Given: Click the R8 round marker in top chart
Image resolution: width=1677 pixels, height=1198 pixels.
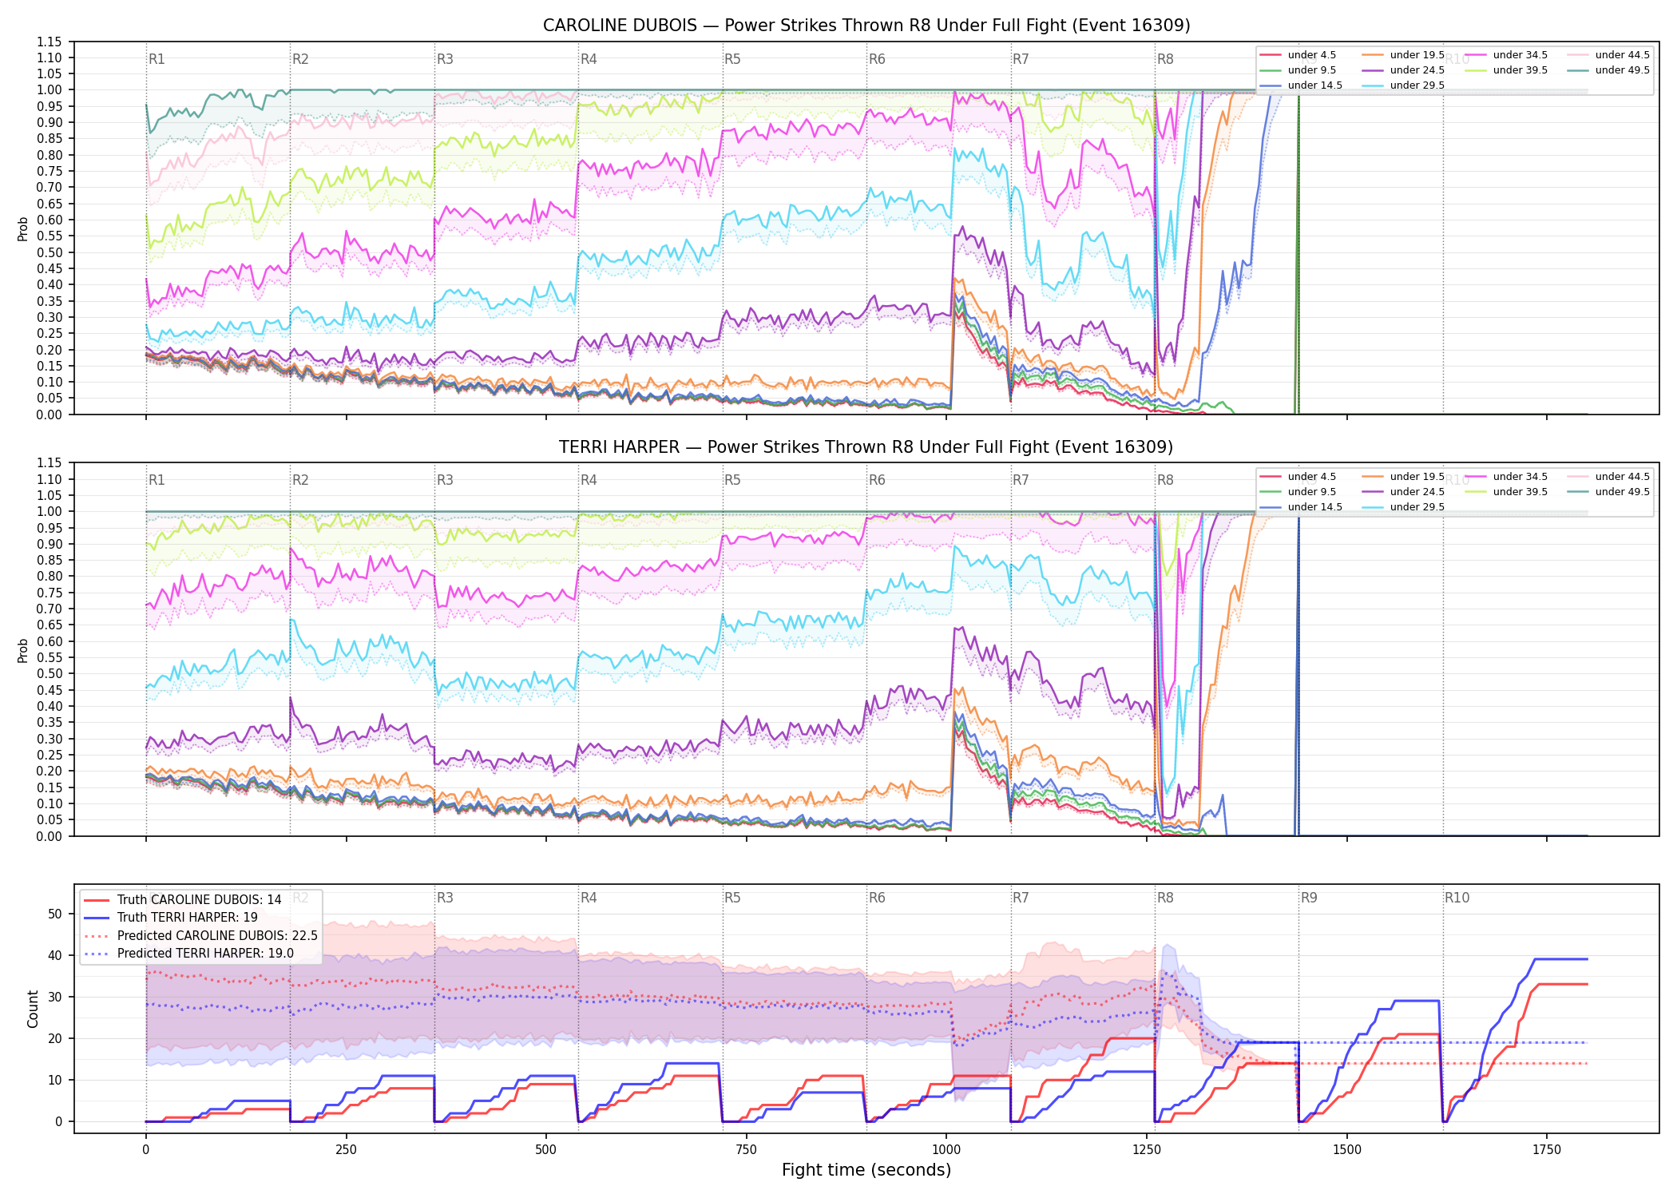Looking at the screenshot, I should pyautogui.click(x=1165, y=59).
